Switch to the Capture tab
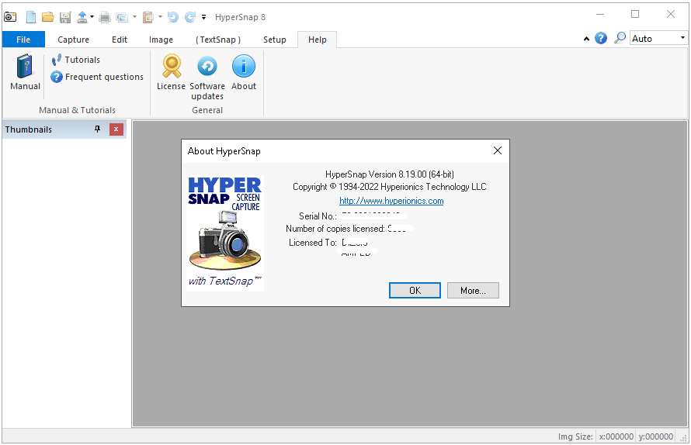691x445 pixels. 73,40
